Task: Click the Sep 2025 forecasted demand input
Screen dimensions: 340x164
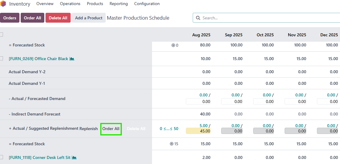Action: click(232, 101)
